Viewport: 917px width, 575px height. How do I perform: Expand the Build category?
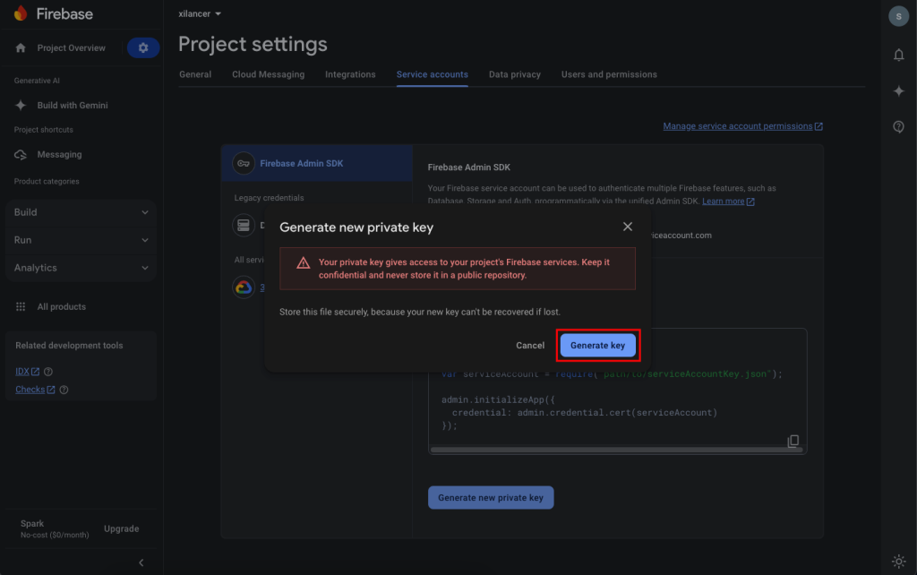click(81, 212)
